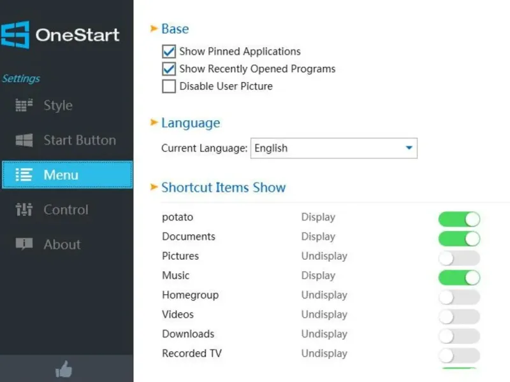
Task: Open the Current Language dropdown
Action: click(333, 148)
